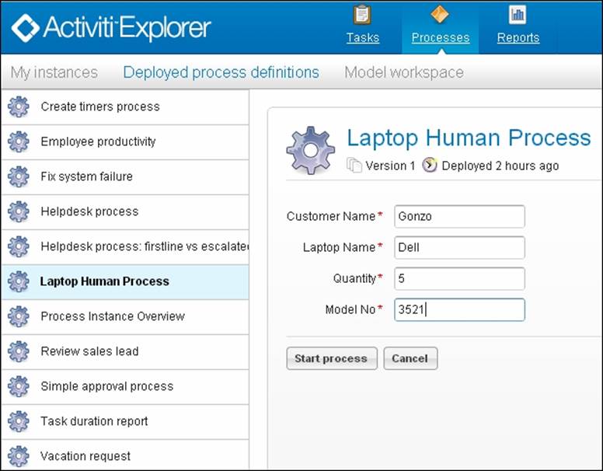Screen dimensions: 603x471
Task: Select Simple approval process definition
Action: click(125, 387)
